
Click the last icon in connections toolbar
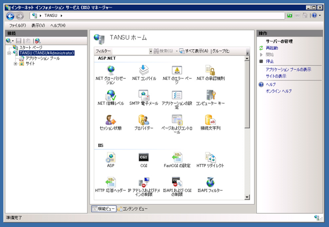[x=38, y=41]
